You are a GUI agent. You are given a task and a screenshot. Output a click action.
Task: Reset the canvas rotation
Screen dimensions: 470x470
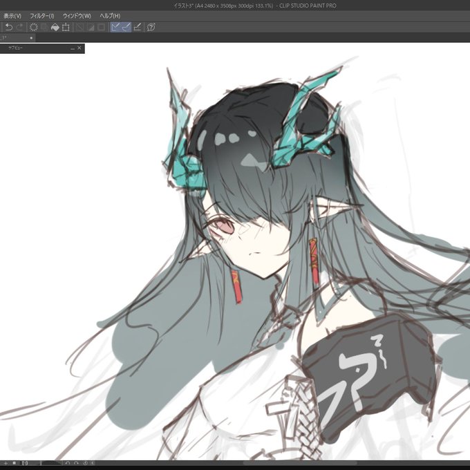(x=85, y=463)
